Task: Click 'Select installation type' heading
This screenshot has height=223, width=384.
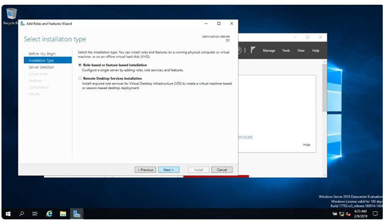Action: (x=55, y=39)
